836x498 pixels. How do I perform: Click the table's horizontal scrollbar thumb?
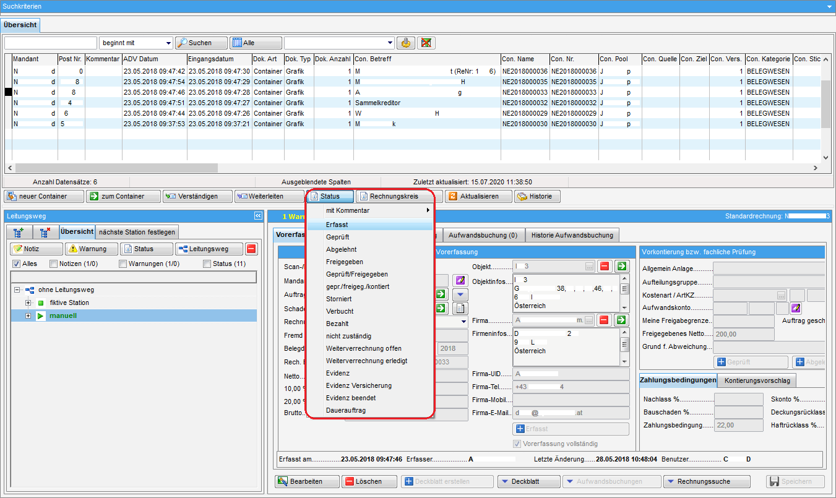(116, 168)
